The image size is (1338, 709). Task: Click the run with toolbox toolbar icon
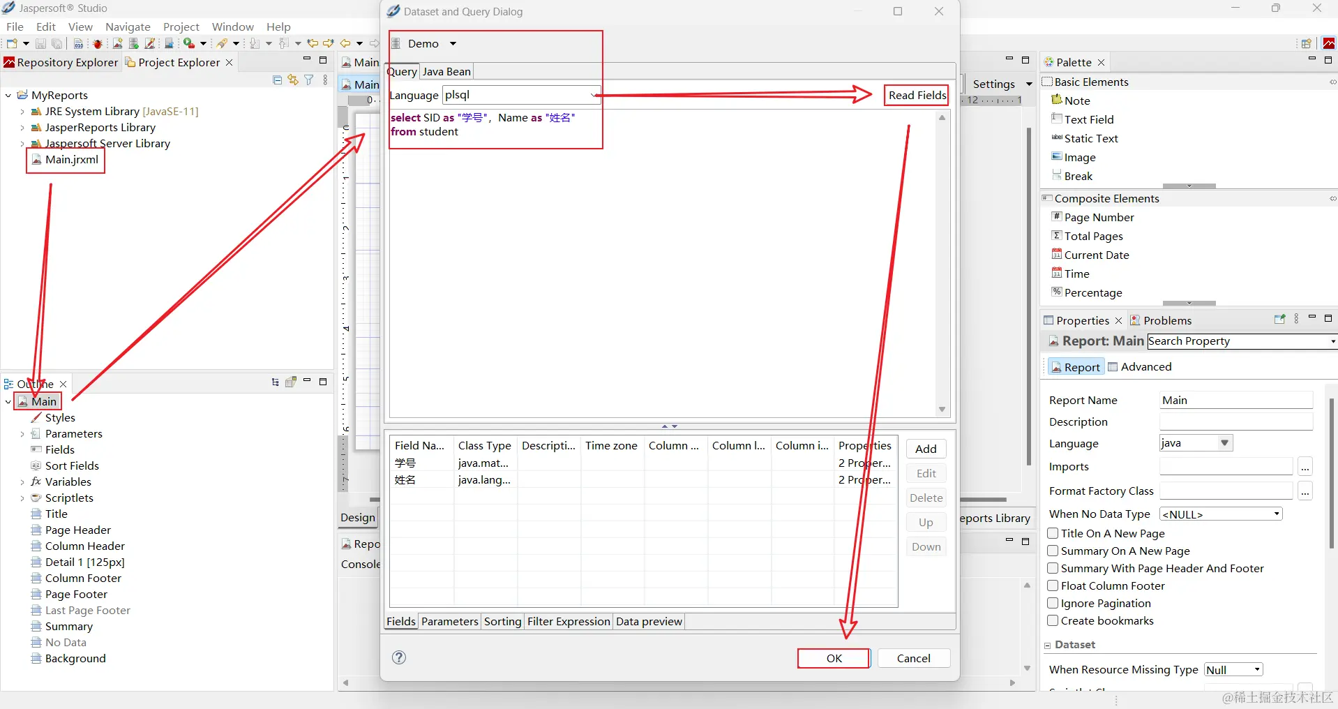tap(188, 43)
